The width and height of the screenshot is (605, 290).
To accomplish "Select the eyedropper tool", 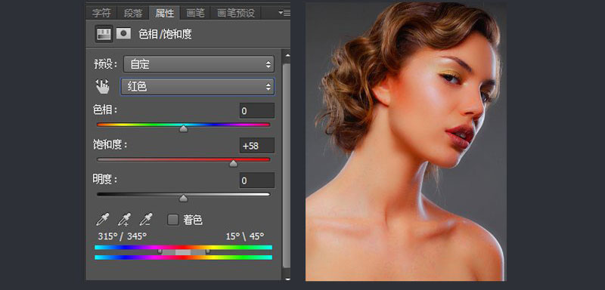I will [x=103, y=220].
